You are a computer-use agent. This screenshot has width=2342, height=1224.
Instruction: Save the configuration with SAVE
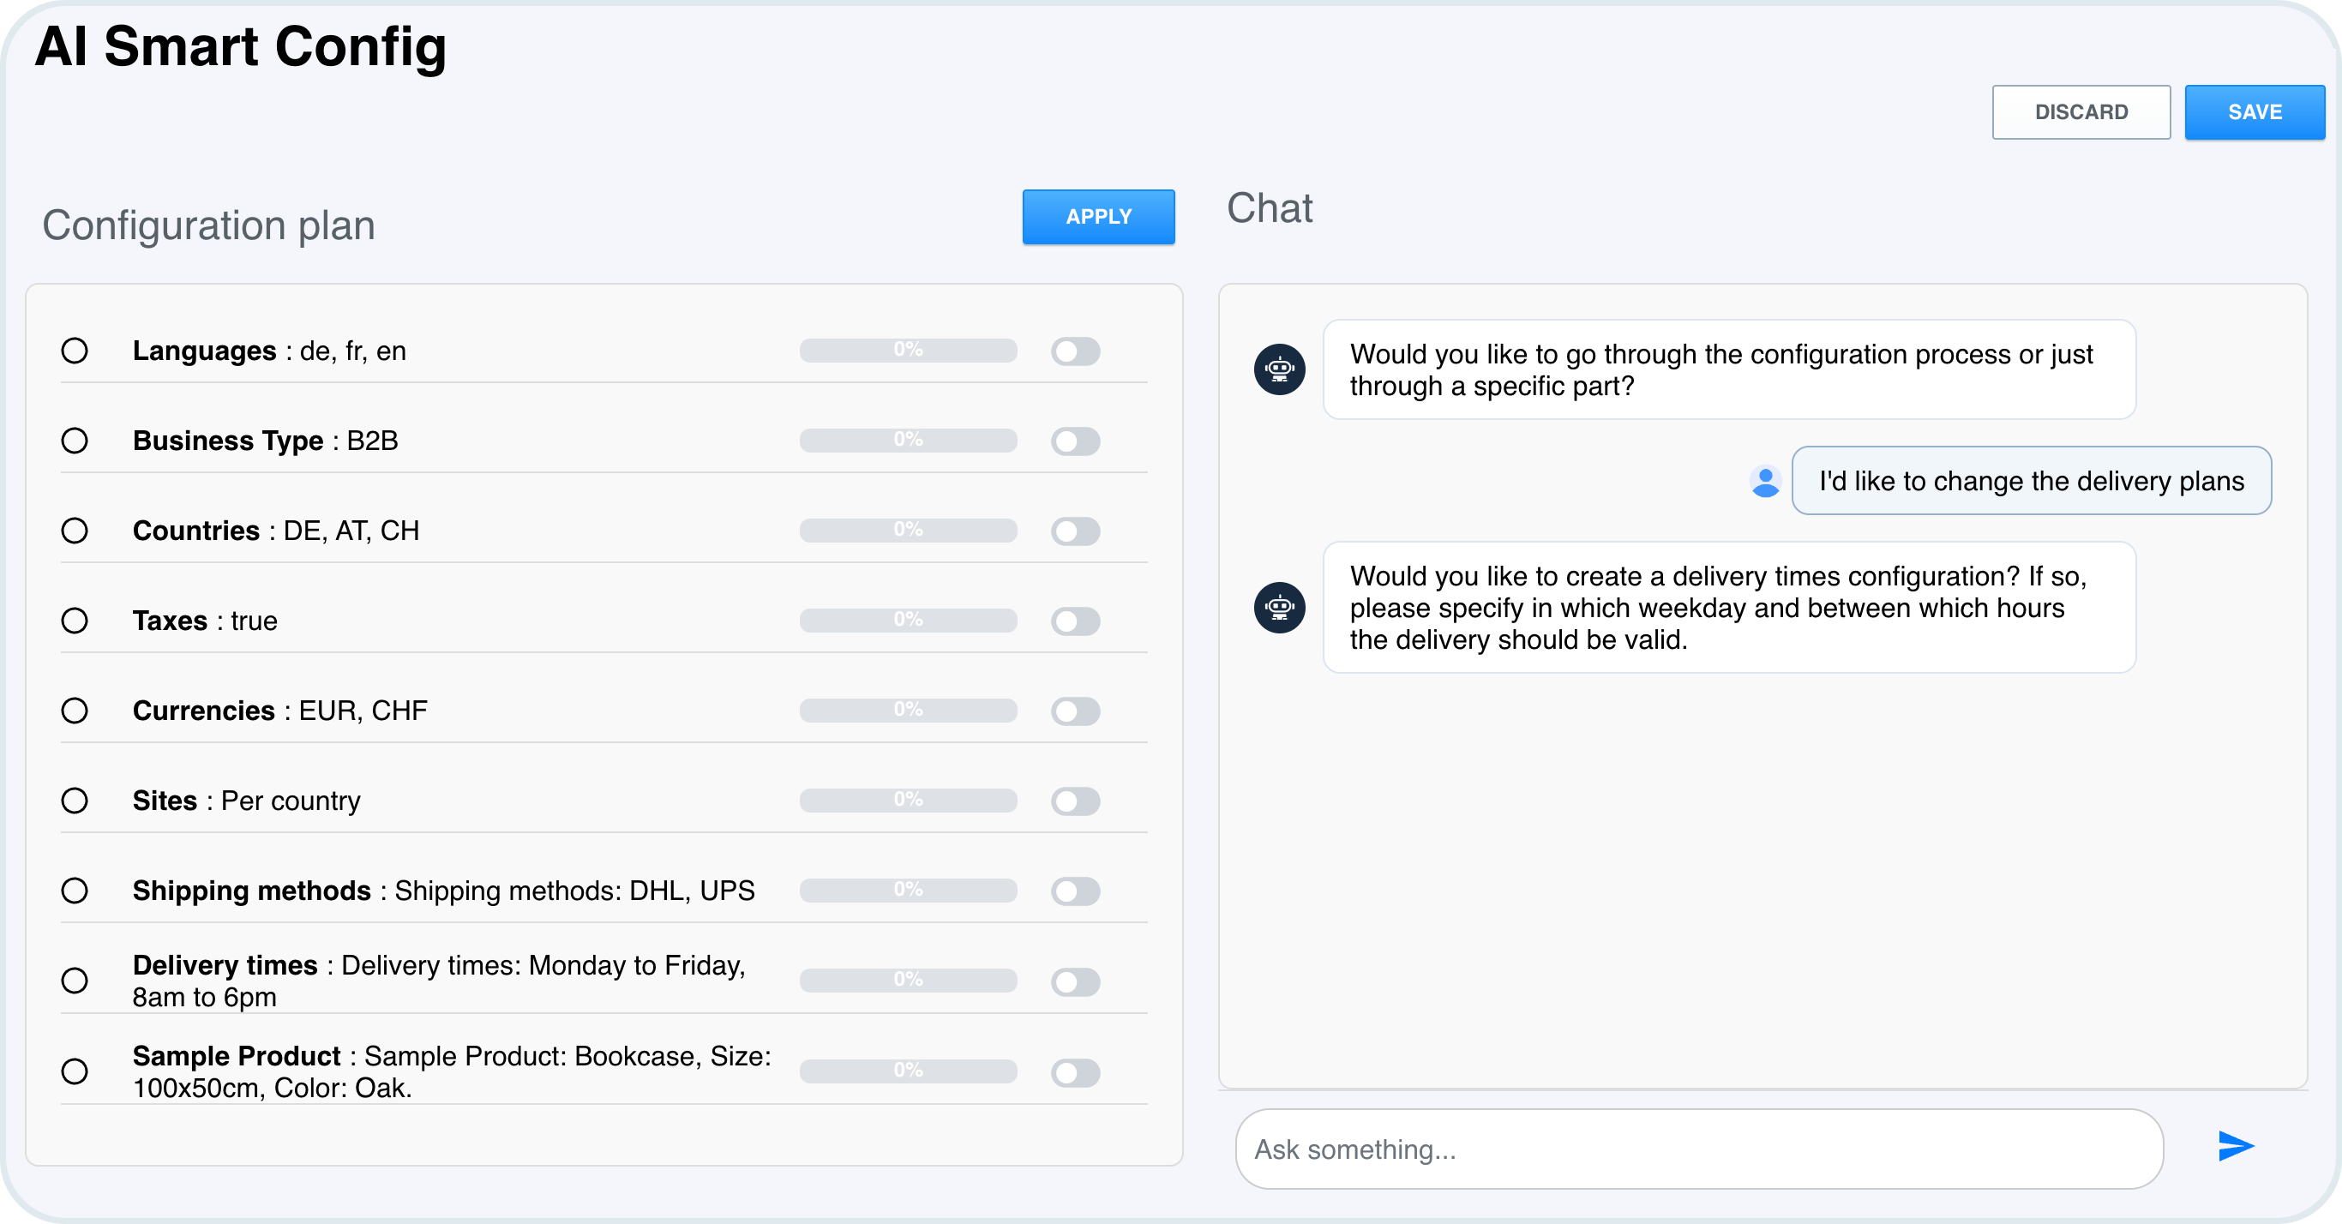pos(2255,111)
